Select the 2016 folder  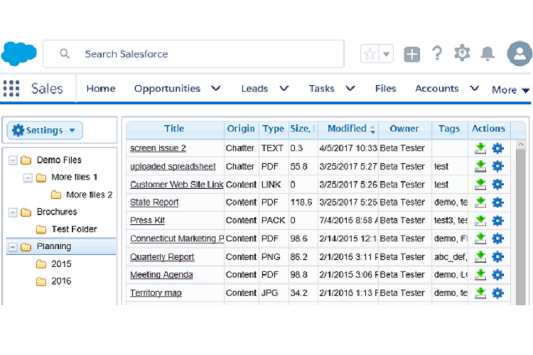(x=61, y=281)
